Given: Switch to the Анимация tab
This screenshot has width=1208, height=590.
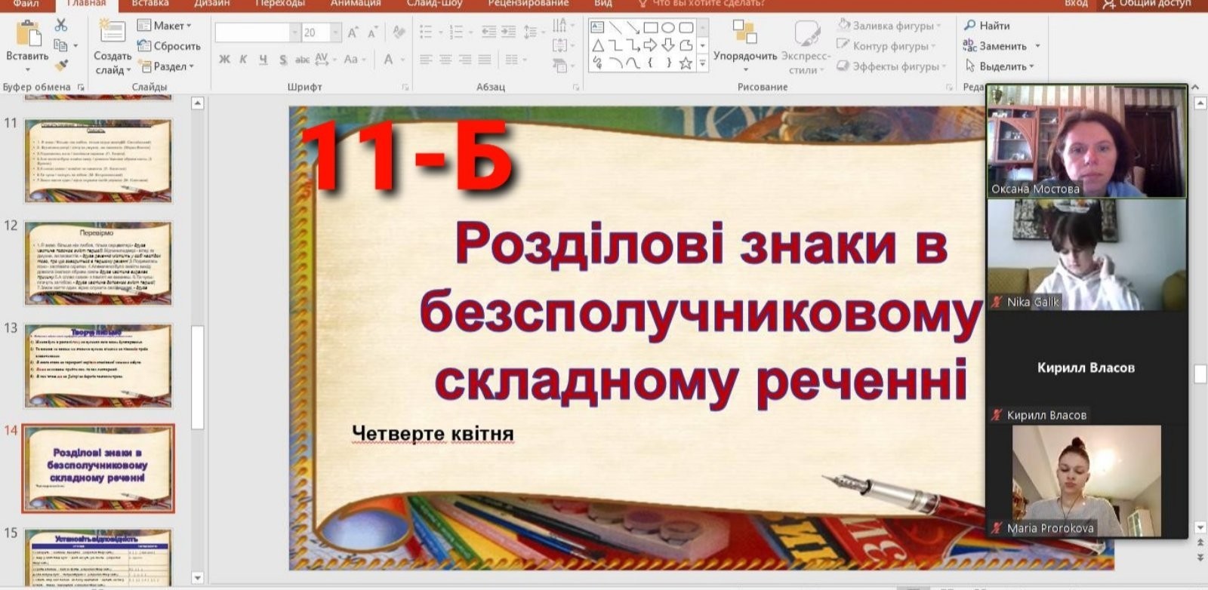Looking at the screenshot, I should [356, 4].
